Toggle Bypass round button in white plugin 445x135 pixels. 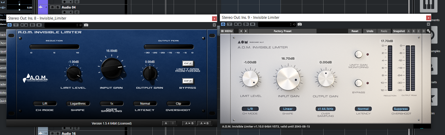[358, 83]
